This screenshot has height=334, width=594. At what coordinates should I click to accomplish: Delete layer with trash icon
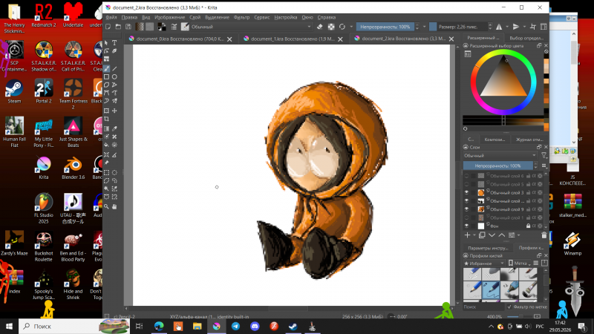(x=544, y=235)
